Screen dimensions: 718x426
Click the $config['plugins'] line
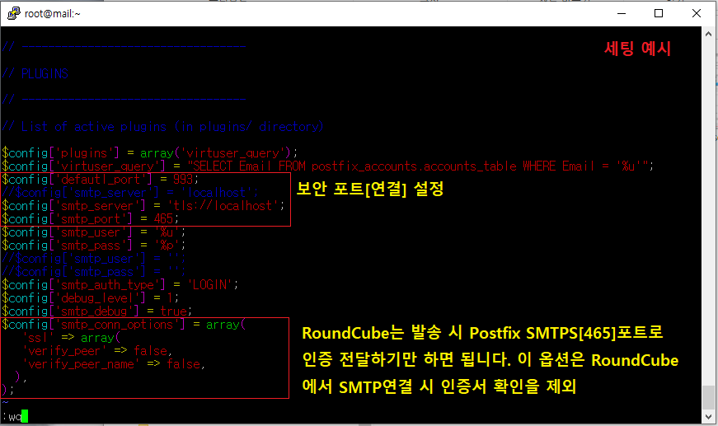(150, 152)
